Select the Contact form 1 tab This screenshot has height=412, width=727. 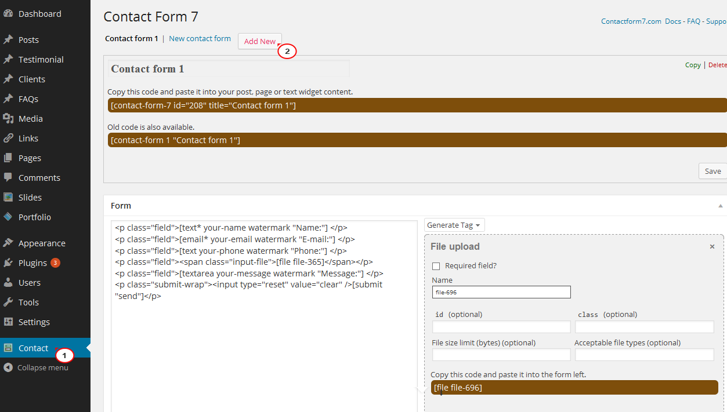(132, 39)
